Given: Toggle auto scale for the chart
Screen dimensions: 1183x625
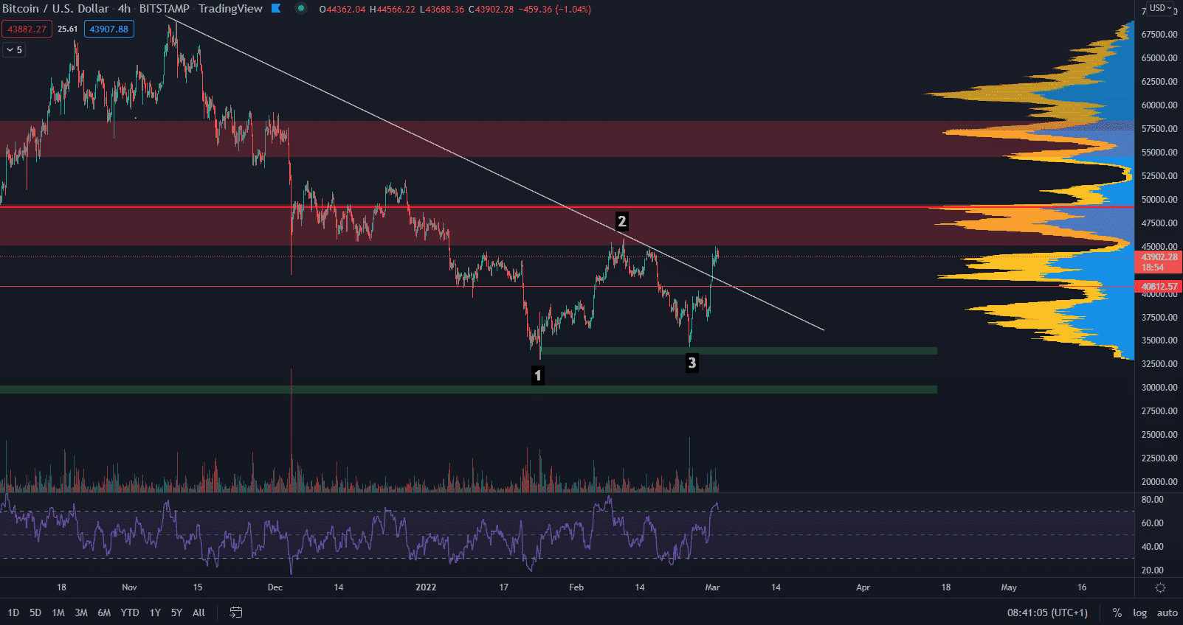Looking at the screenshot, I should 1167,612.
